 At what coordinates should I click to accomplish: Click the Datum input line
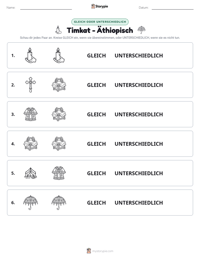click(x=173, y=8)
